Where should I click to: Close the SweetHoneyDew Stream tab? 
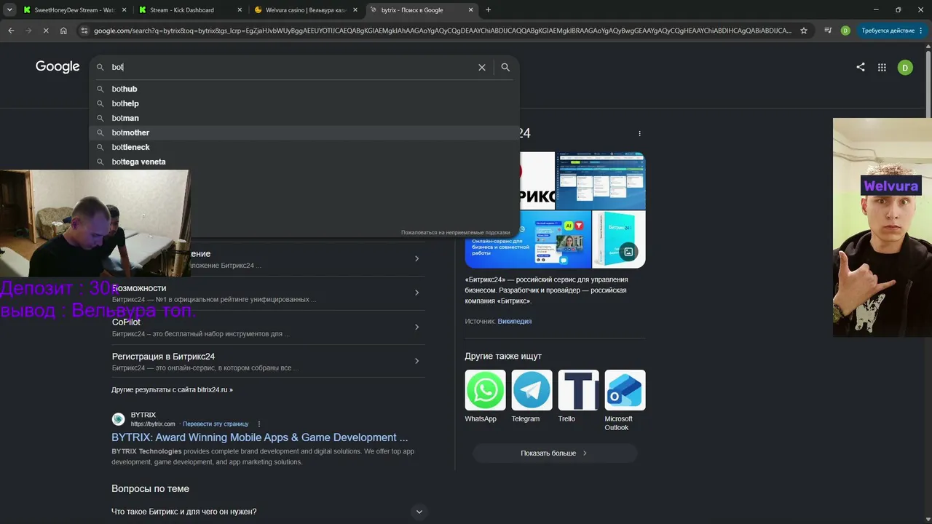pos(124,10)
